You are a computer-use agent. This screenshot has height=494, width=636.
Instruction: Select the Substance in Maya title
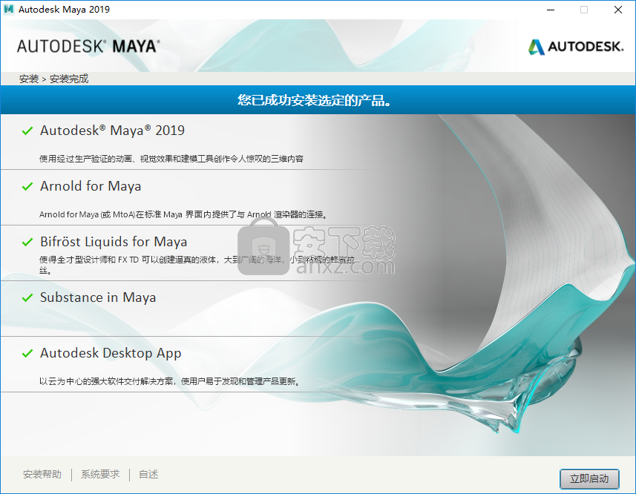[98, 297]
